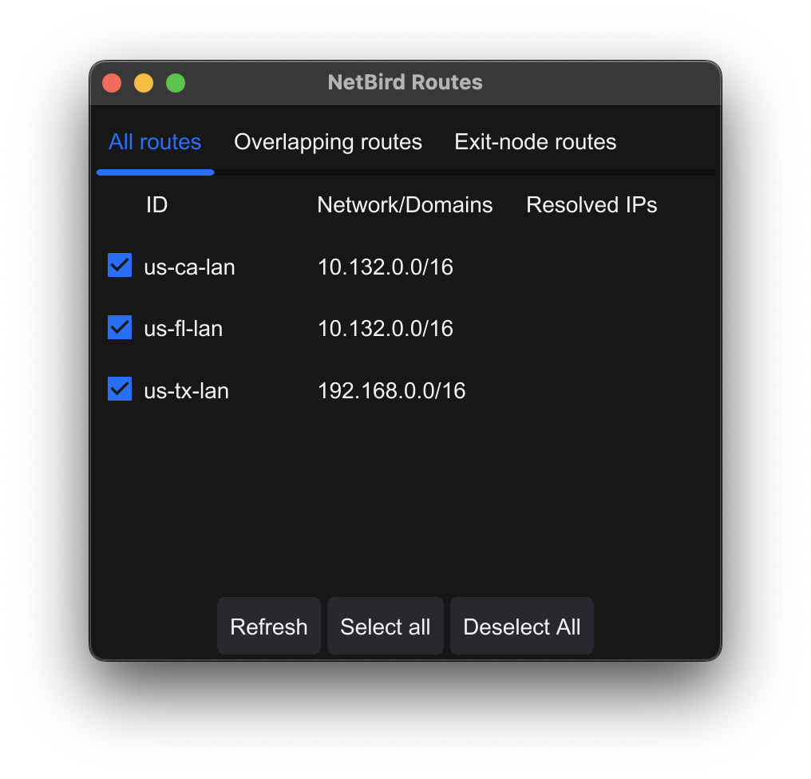The image size is (811, 779).
Task: Select the us-ca-lan route row
Action: click(x=189, y=267)
